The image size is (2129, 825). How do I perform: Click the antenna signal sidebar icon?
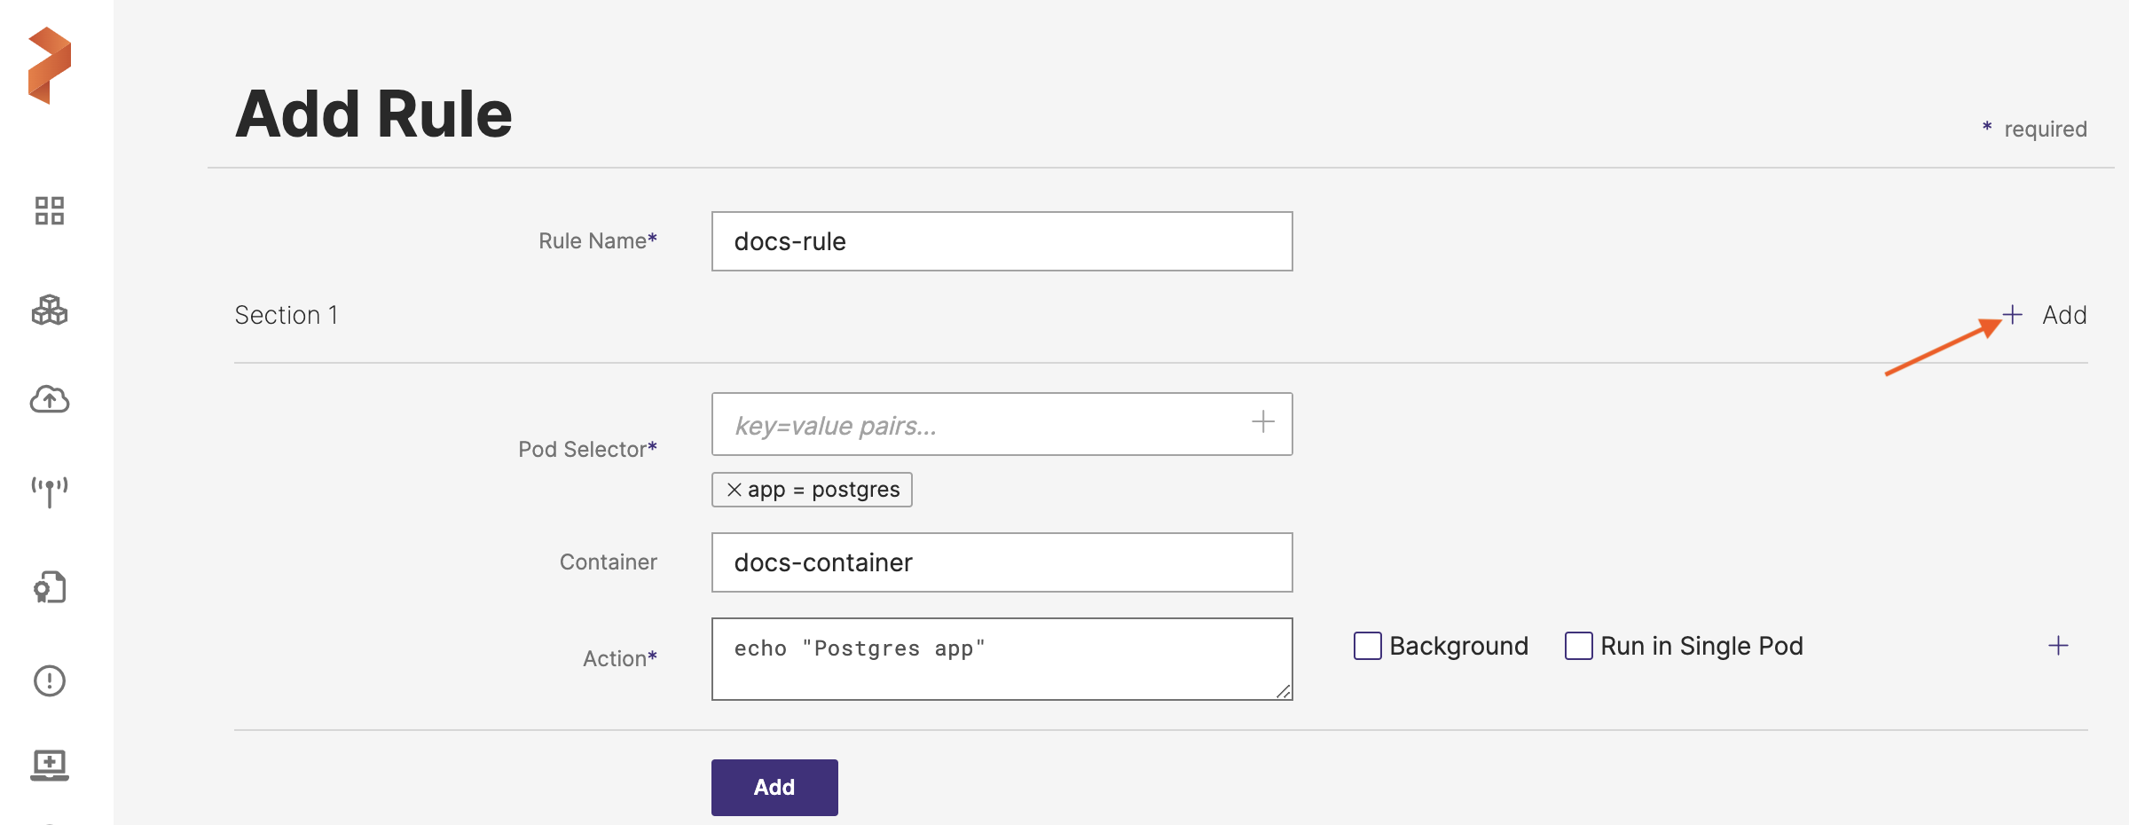click(50, 491)
